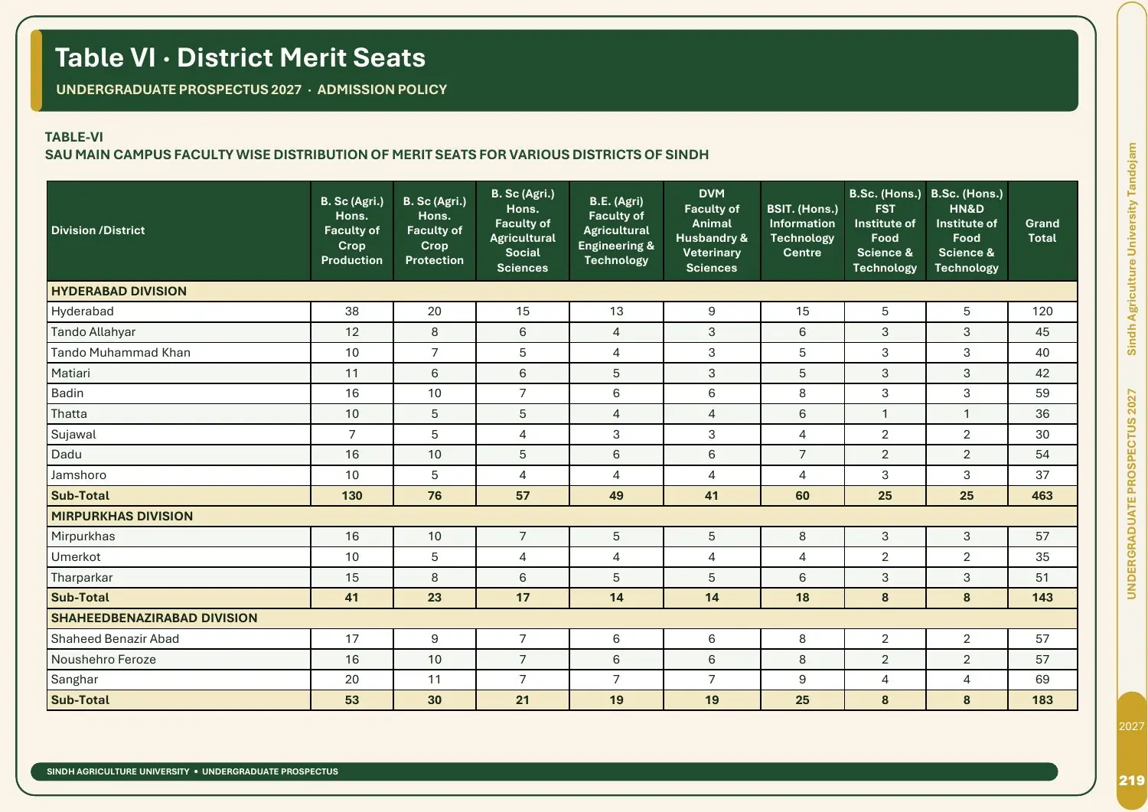This screenshot has height=812, width=1148.
Task: Click the "BSIT. (Hons.)" Information Technology Centre header
Action: pos(802,230)
